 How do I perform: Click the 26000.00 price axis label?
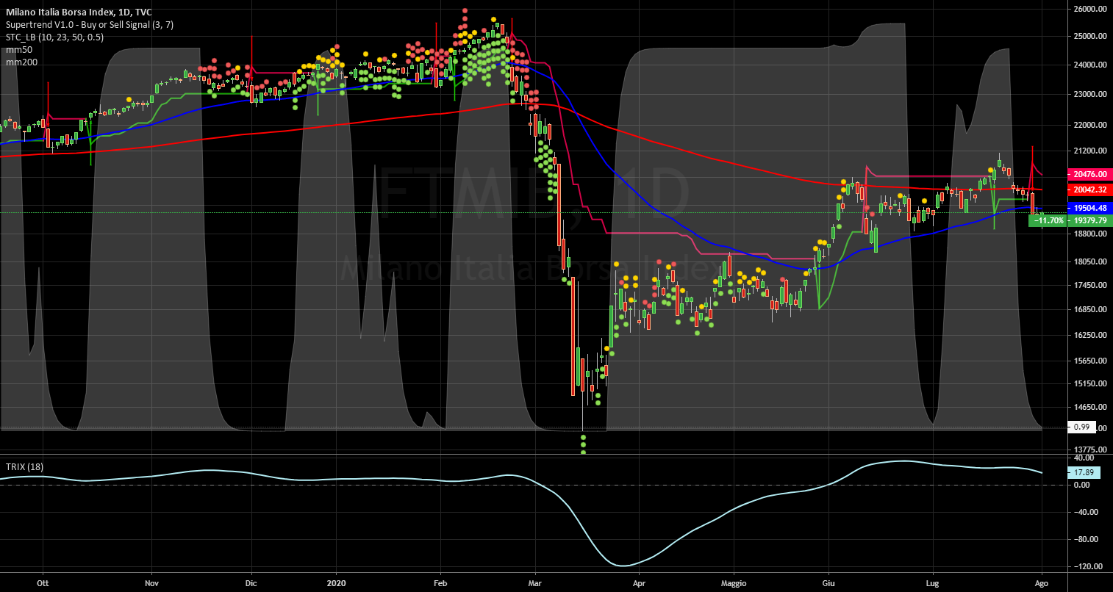point(1089,9)
